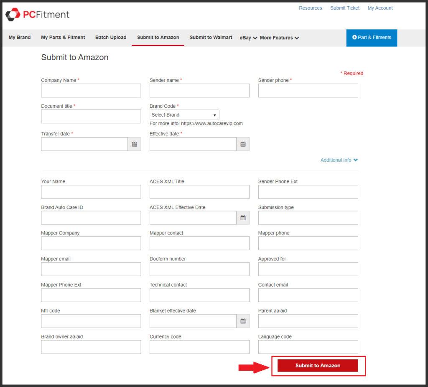Collapse the Additional Info section
This screenshot has width=428, height=387.
tap(339, 160)
